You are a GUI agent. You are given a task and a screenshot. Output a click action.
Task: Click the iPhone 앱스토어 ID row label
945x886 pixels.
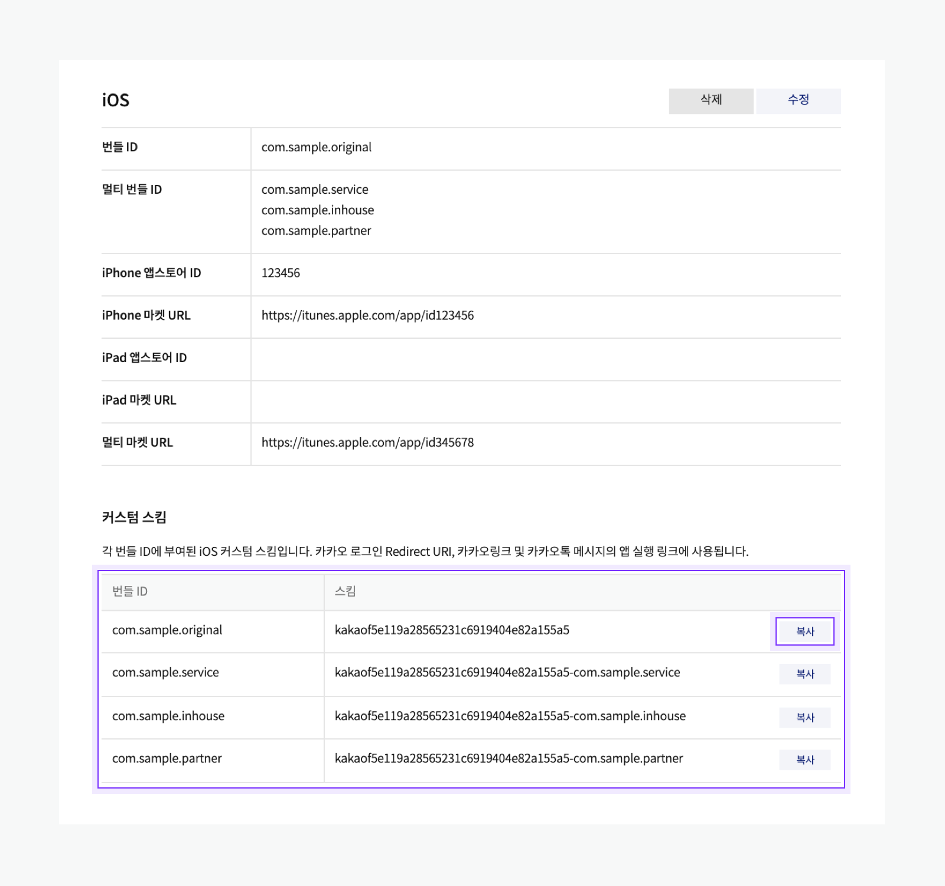[151, 273]
